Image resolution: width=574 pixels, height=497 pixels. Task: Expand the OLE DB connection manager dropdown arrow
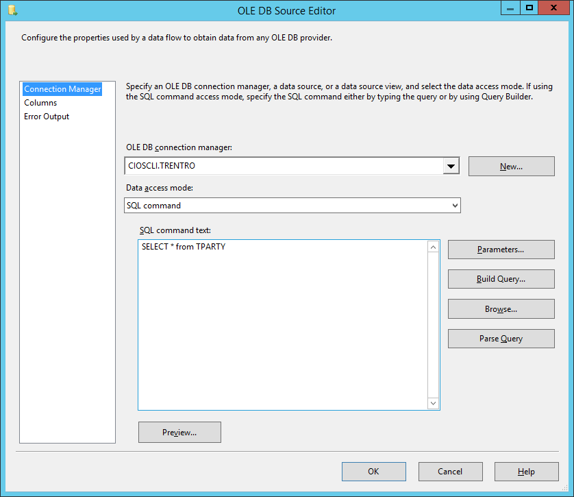(451, 167)
